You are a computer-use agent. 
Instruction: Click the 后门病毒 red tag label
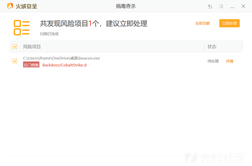31,65
